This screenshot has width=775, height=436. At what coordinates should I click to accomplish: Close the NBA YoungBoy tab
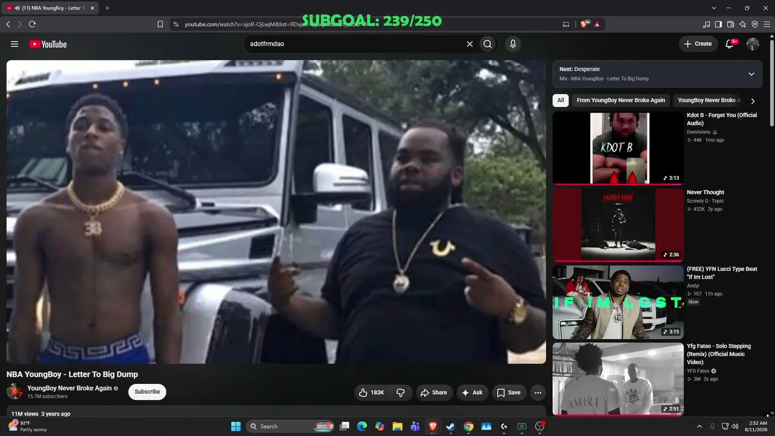point(93,8)
